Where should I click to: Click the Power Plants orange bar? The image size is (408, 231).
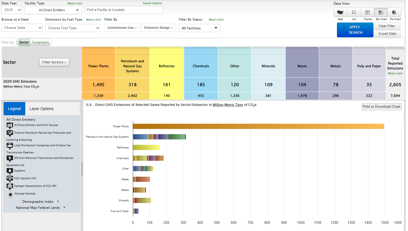coord(258,126)
